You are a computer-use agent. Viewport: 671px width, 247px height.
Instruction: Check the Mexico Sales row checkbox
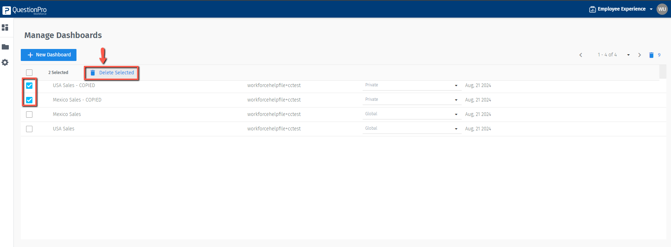click(x=29, y=115)
